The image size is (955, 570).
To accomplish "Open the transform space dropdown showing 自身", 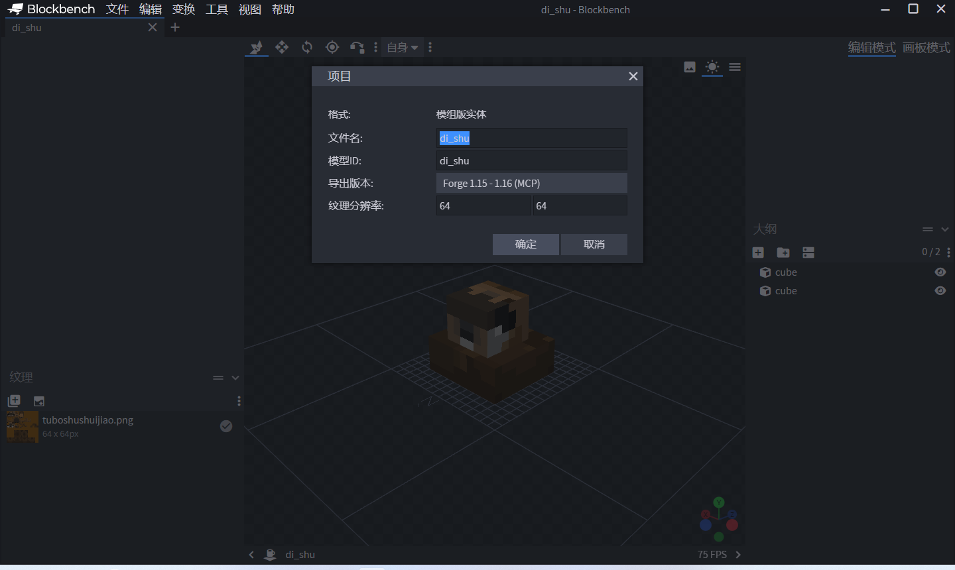I will coord(402,47).
